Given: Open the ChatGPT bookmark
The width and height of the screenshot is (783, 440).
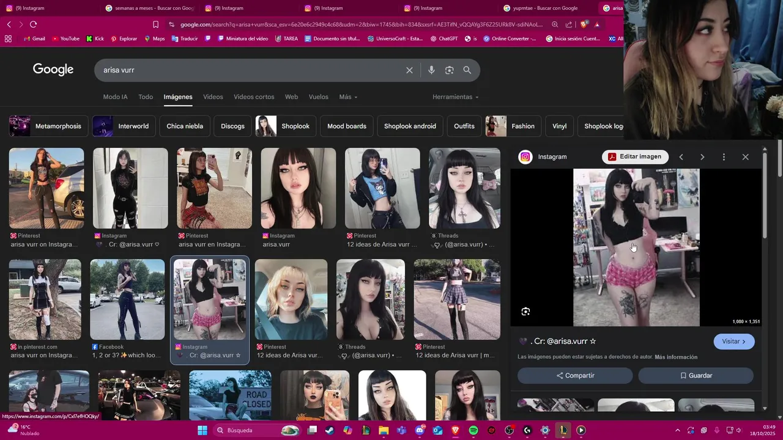Looking at the screenshot, I should click(444, 38).
